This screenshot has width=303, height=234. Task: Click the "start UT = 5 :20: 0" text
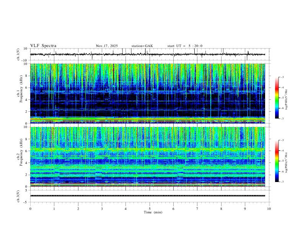click(x=185, y=46)
